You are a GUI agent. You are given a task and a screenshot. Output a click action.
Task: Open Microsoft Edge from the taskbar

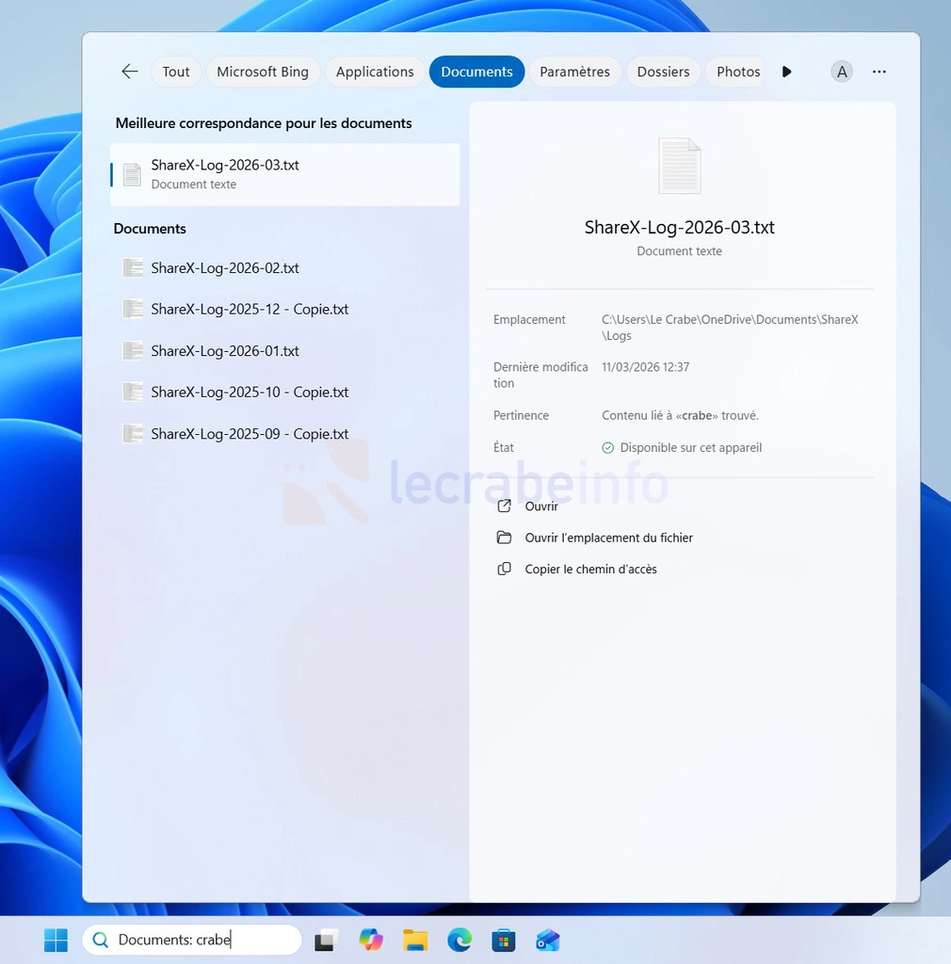point(459,940)
